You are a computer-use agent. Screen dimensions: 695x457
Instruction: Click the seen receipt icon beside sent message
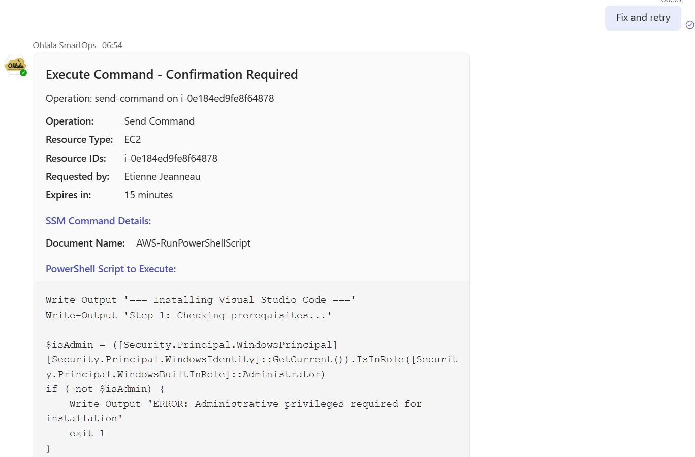(689, 25)
